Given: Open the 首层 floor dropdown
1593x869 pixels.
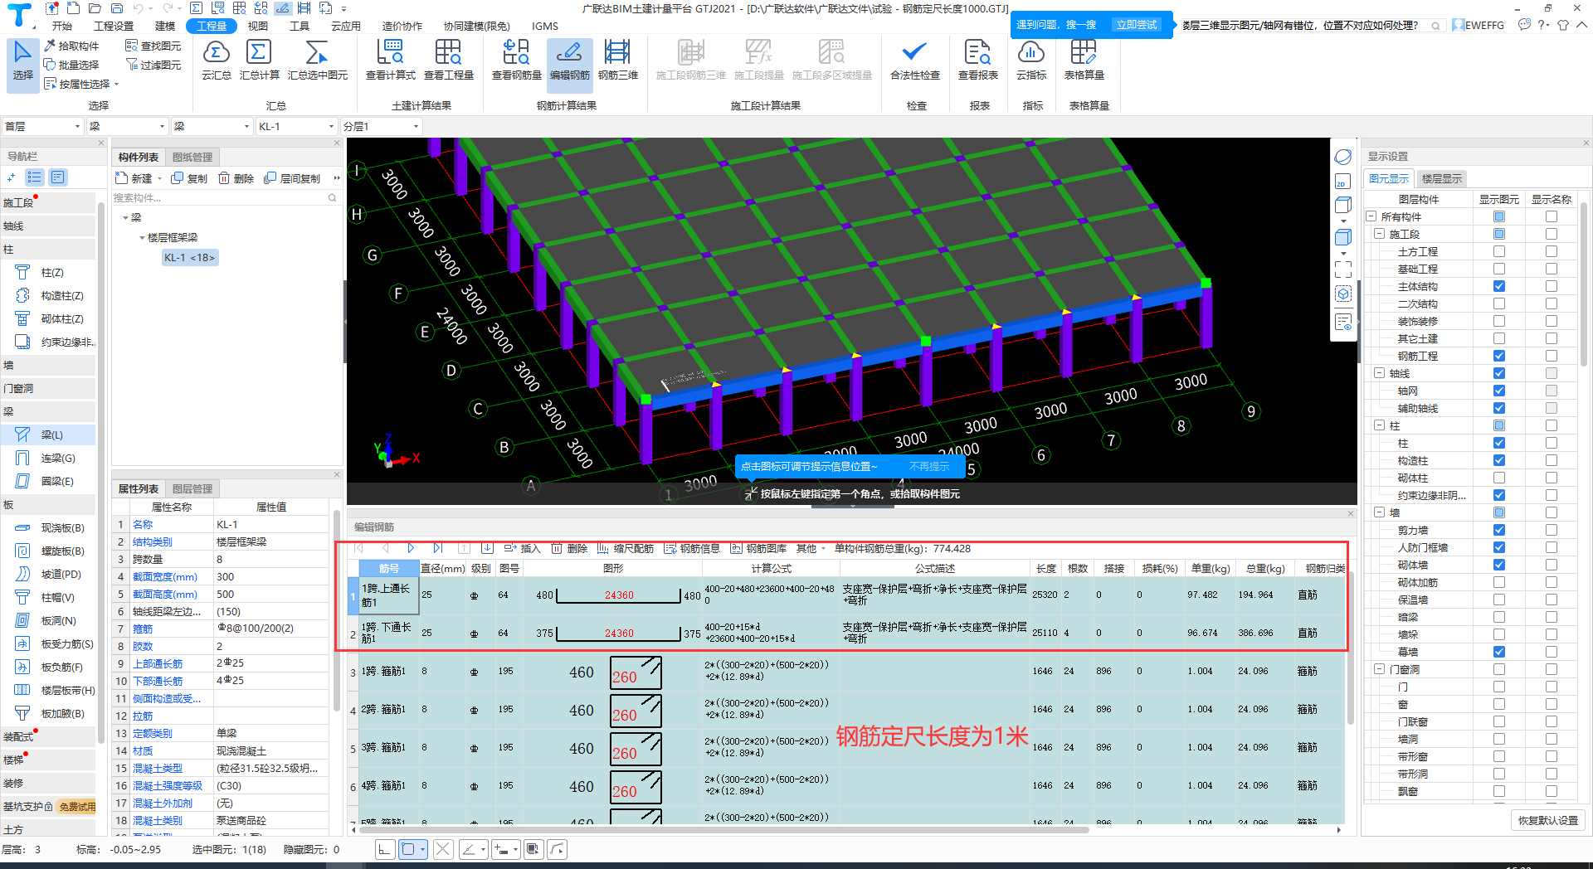Looking at the screenshot, I should click(43, 126).
